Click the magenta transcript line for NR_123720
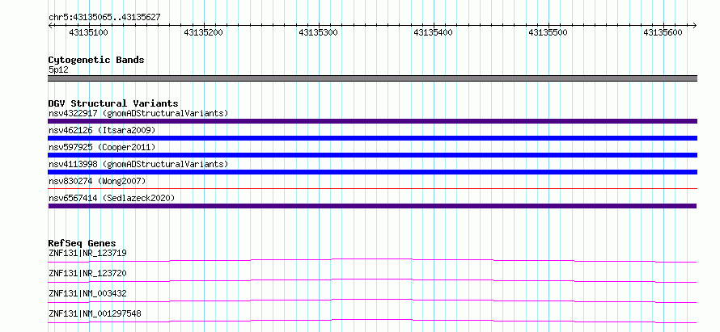The image size is (720, 332). click(x=372, y=280)
